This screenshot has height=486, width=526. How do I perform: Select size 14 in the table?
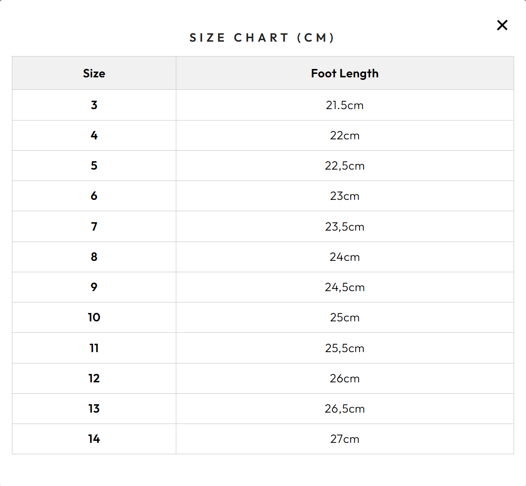click(94, 439)
